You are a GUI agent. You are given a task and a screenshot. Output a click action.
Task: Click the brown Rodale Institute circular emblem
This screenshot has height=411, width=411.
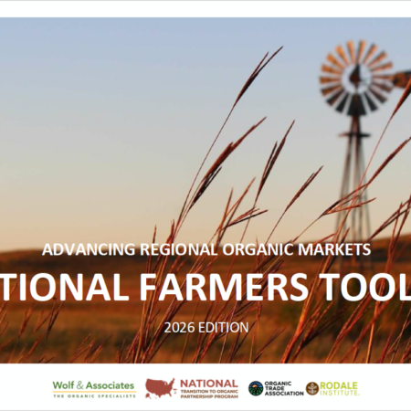312,389
